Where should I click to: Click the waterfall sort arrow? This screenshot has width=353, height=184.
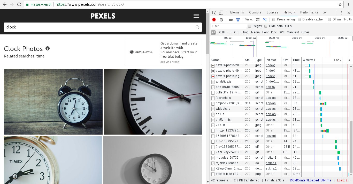[x=349, y=60]
